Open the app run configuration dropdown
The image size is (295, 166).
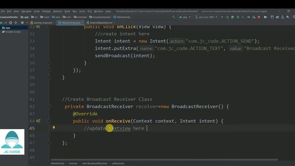click(185, 17)
